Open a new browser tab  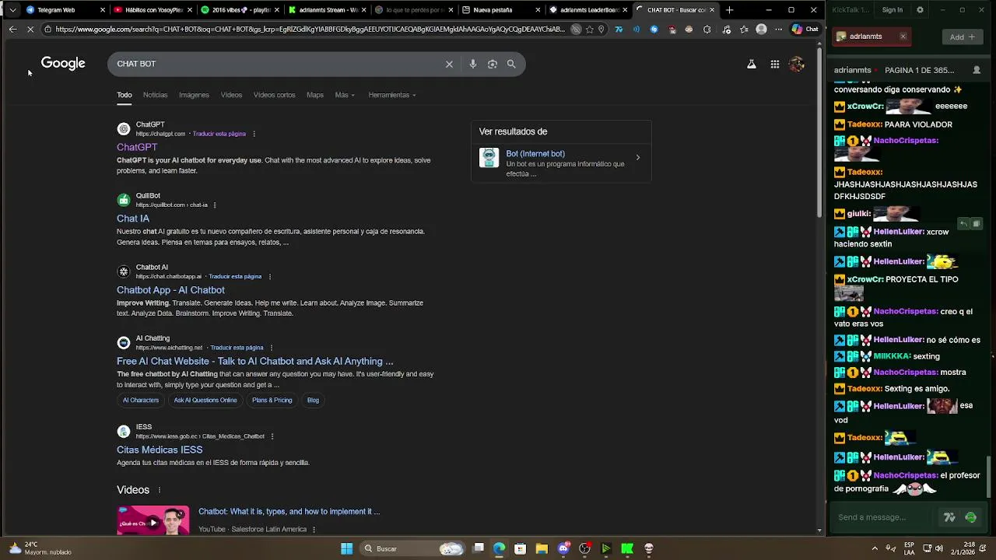(x=729, y=10)
